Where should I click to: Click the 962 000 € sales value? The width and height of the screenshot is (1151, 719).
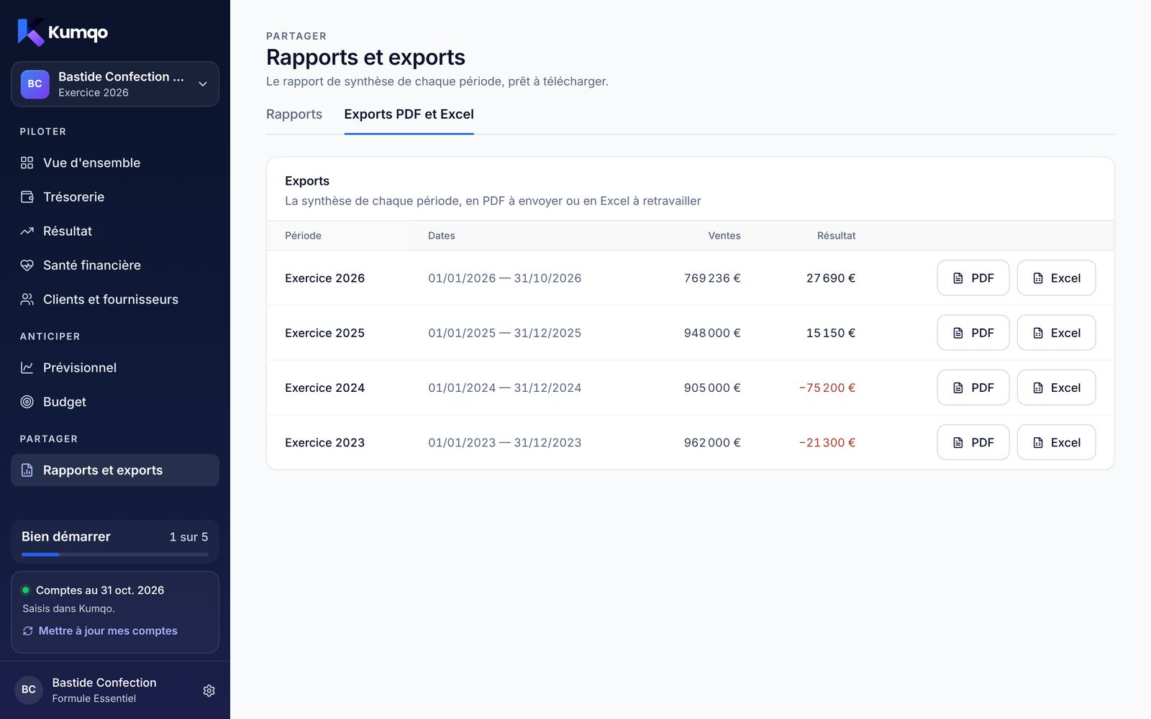point(712,443)
